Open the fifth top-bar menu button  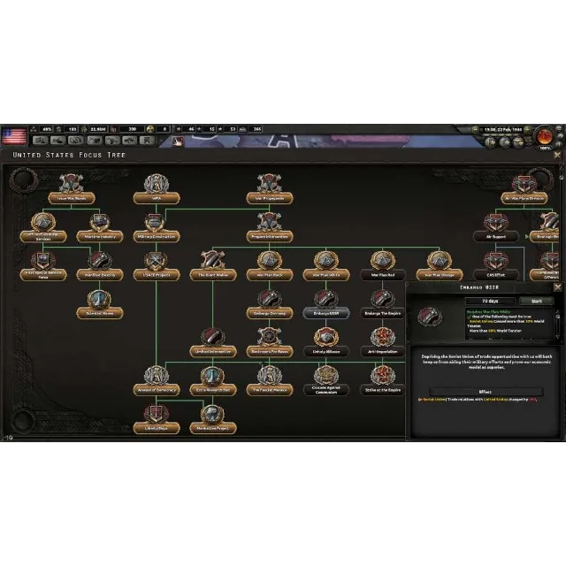pos(112,141)
